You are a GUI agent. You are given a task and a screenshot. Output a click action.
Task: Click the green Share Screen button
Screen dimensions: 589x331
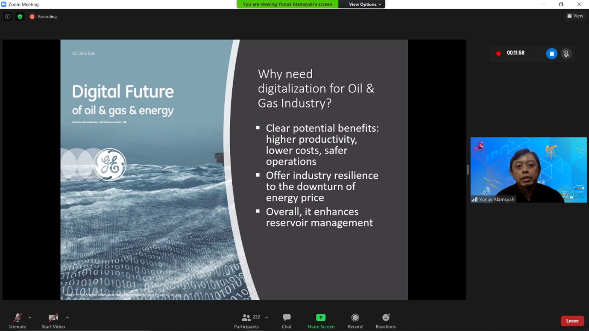[321, 320]
